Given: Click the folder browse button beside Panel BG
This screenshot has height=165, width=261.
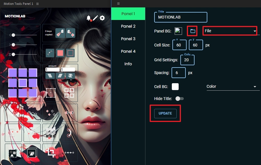Looking at the screenshot, I should pos(191,31).
